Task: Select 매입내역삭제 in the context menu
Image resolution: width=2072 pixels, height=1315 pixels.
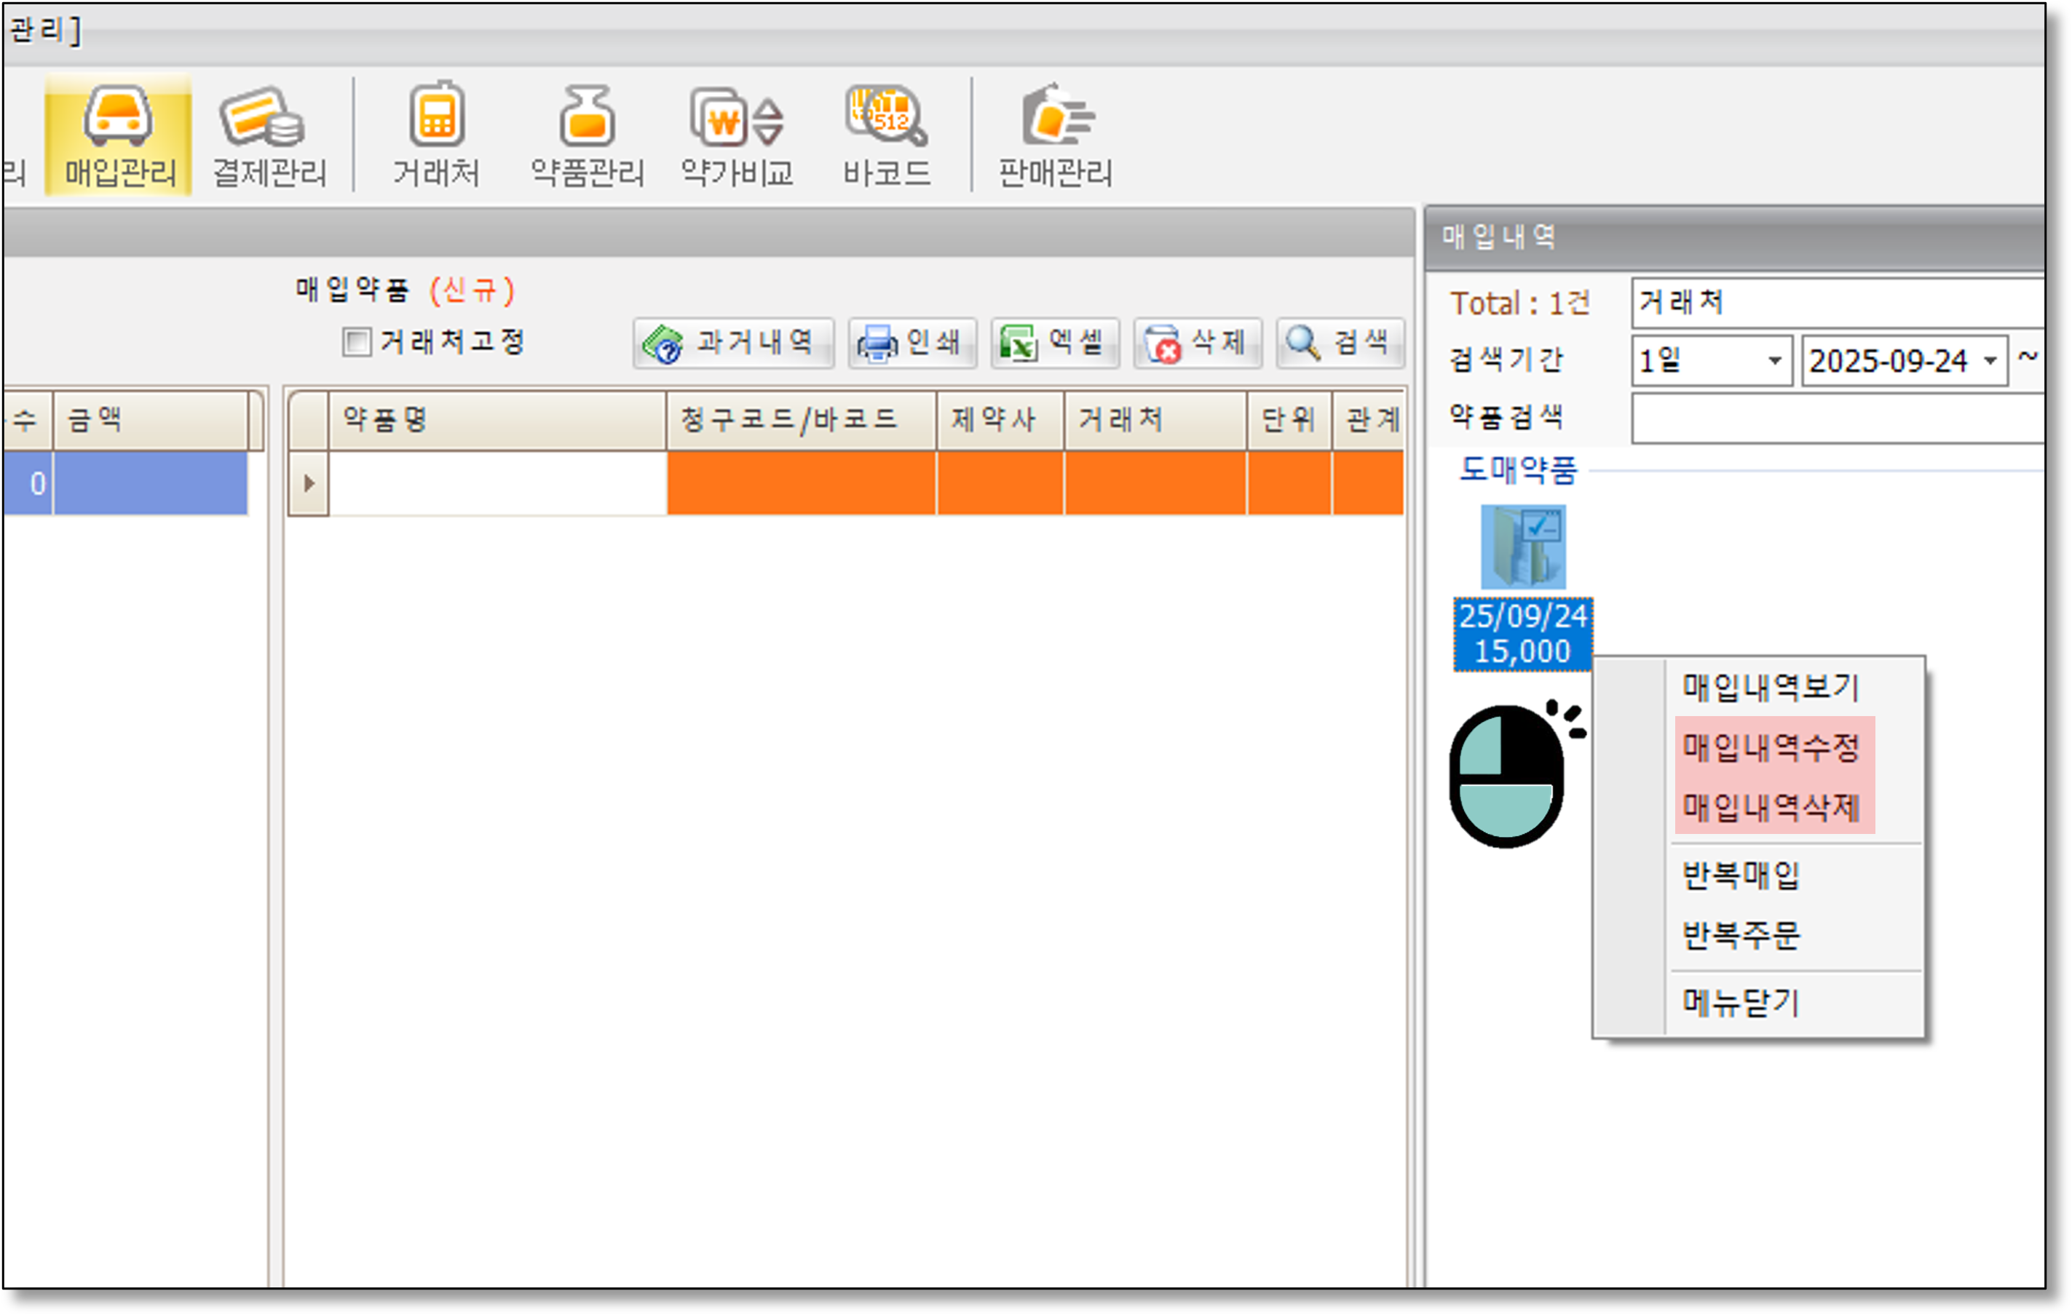Action: [1771, 808]
